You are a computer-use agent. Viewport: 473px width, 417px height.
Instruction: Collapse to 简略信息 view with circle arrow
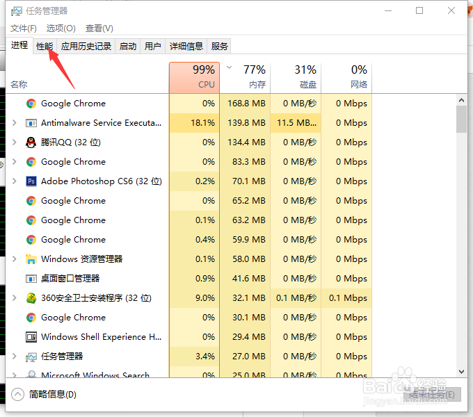(17, 394)
